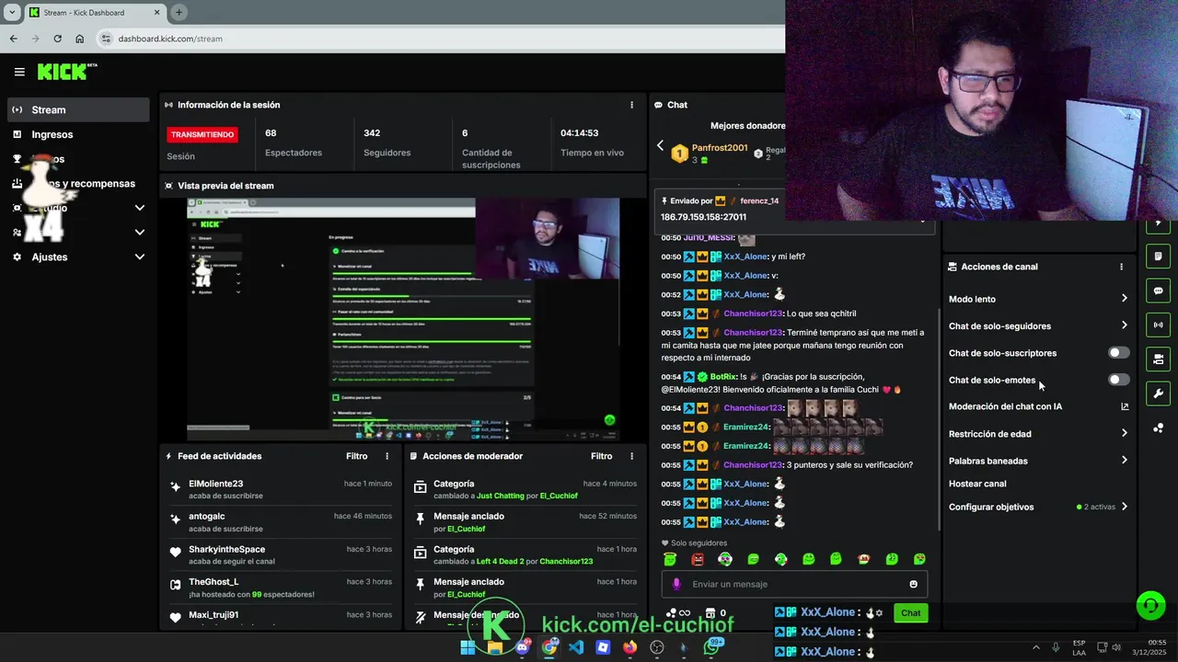Toggle Chat de solo-suscriptores switch
Image resolution: width=1178 pixels, height=662 pixels.
(x=1118, y=353)
